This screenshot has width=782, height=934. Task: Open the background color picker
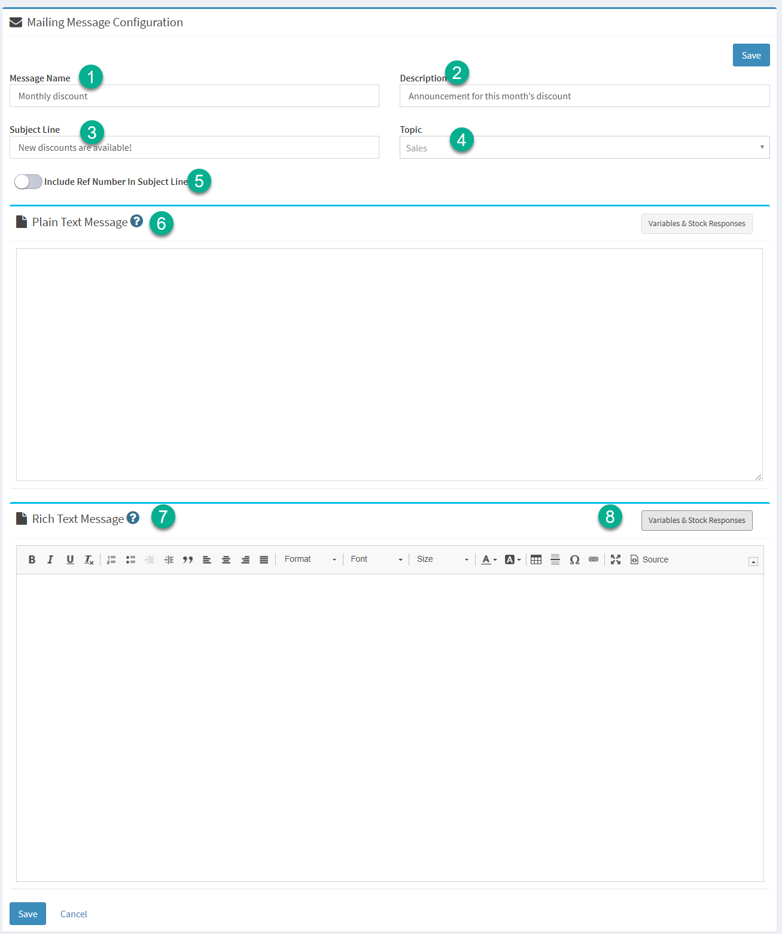[513, 559]
